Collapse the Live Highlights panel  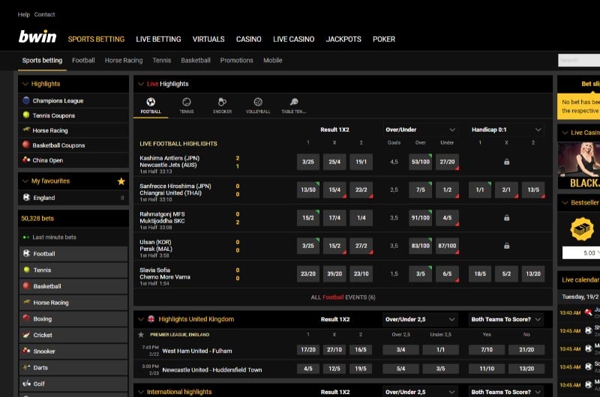141,84
